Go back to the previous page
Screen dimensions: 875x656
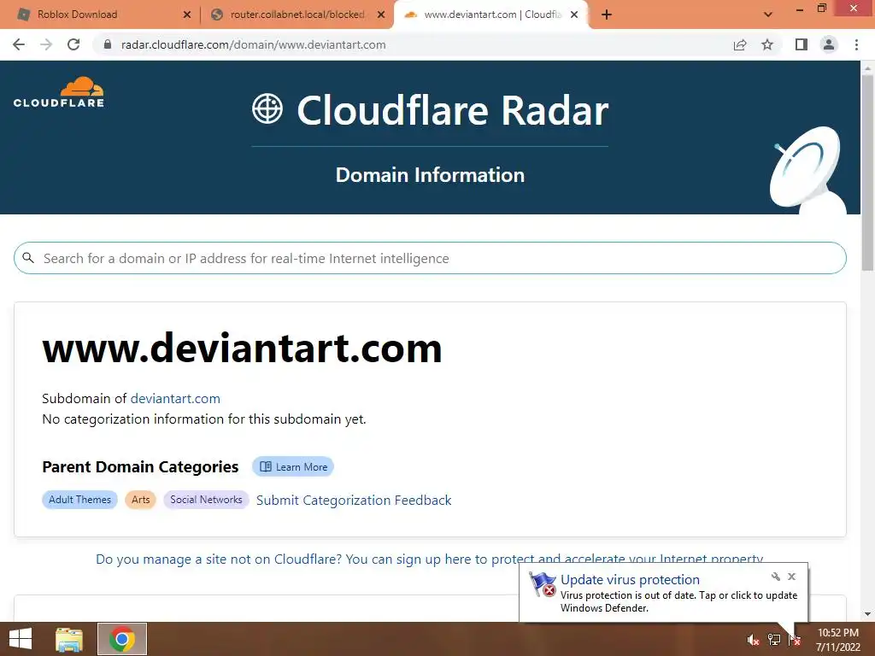(19, 44)
